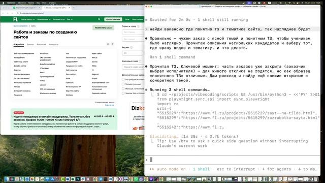The width and height of the screenshot is (325, 183).
Task: Click the FL logo in the site header
Action: [x=16, y=19]
